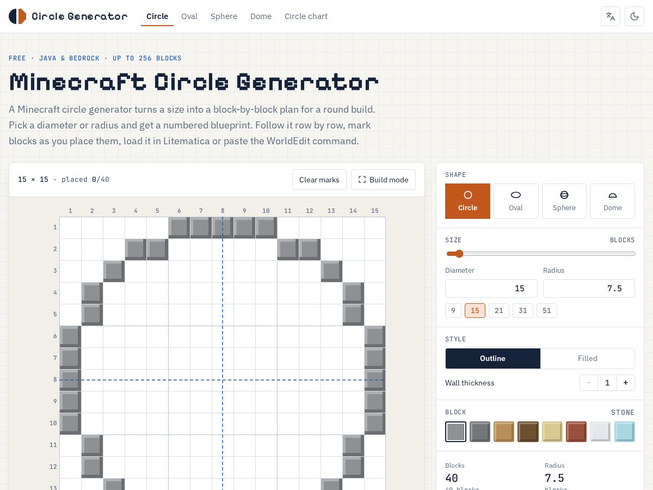Select the Oval shape button
653x490 pixels.
tap(516, 201)
